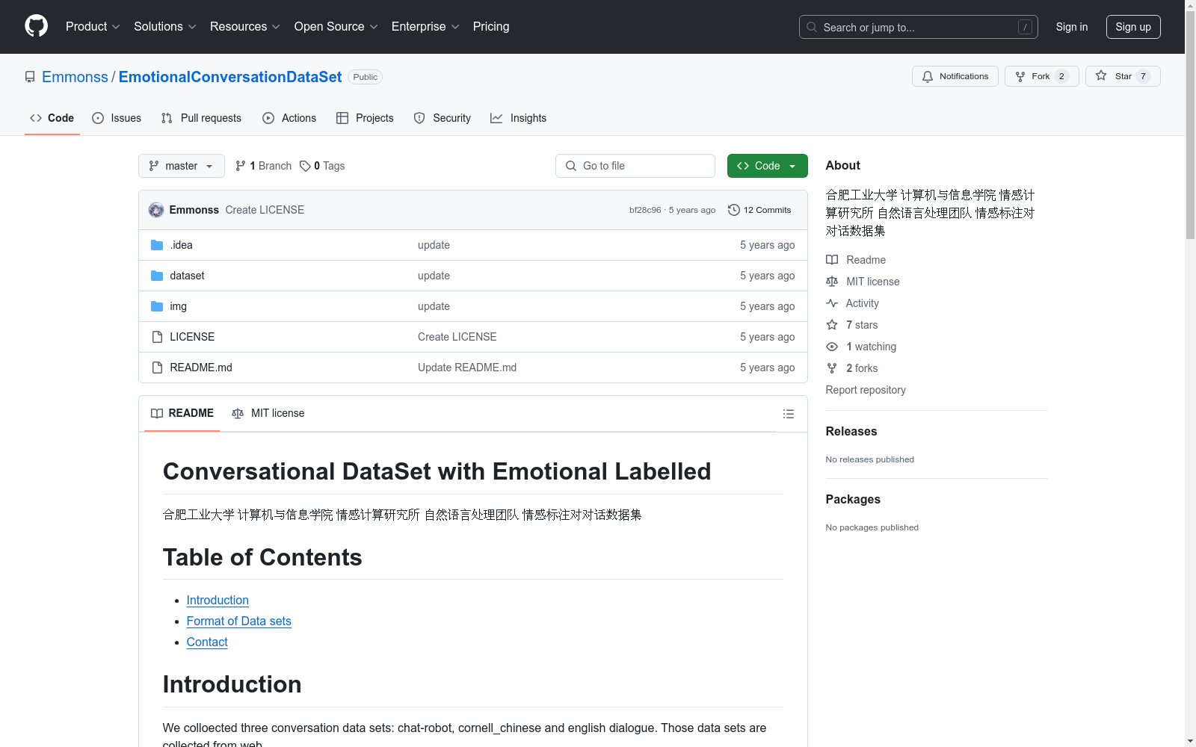The image size is (1196, 747).
Task: Open the EmotionalConversationDataSet repository link
Action: pos(230,77)
